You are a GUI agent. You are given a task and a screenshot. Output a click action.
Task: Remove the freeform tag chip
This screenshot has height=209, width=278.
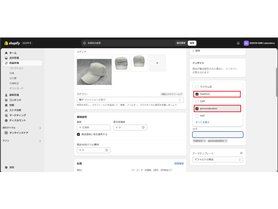pos(205,141)
